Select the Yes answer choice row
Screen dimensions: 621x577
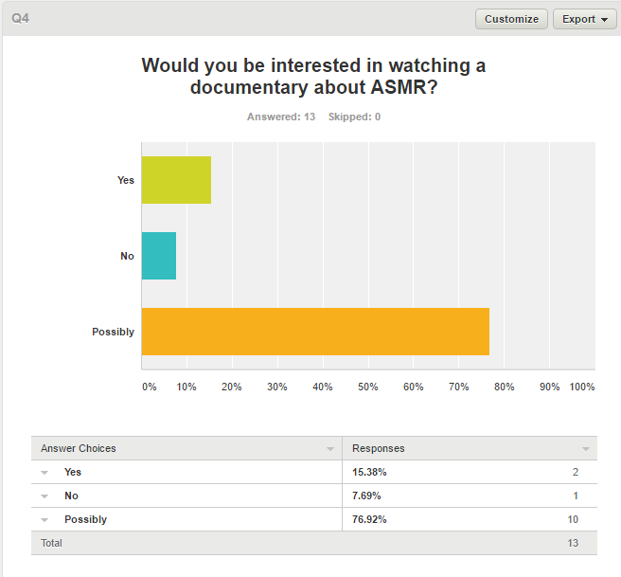pos(314,472)
